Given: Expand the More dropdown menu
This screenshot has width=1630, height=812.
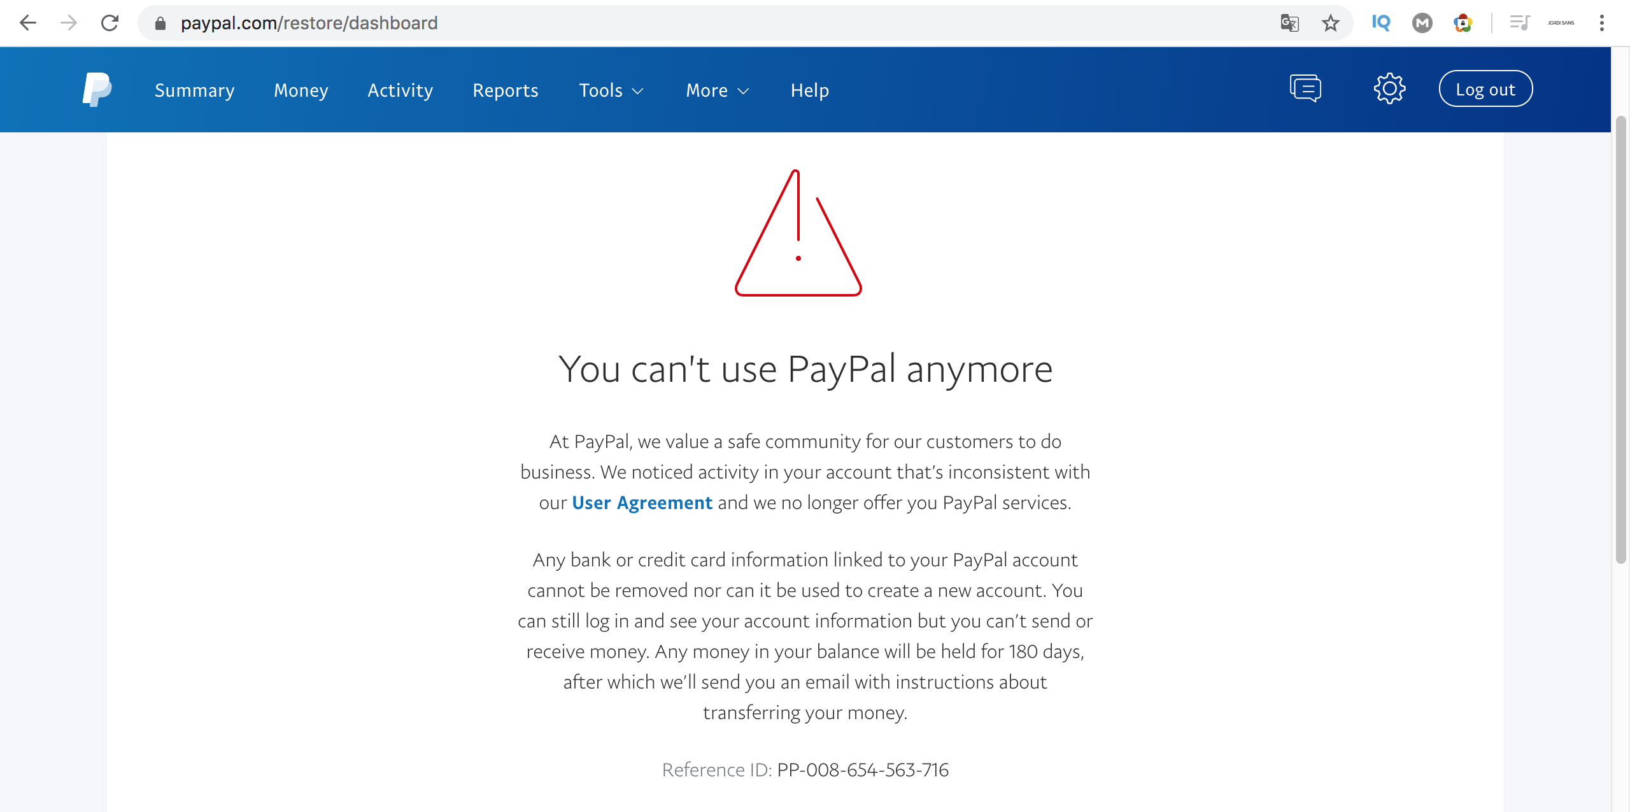Looking at the screenshot, I should (718, 90).
